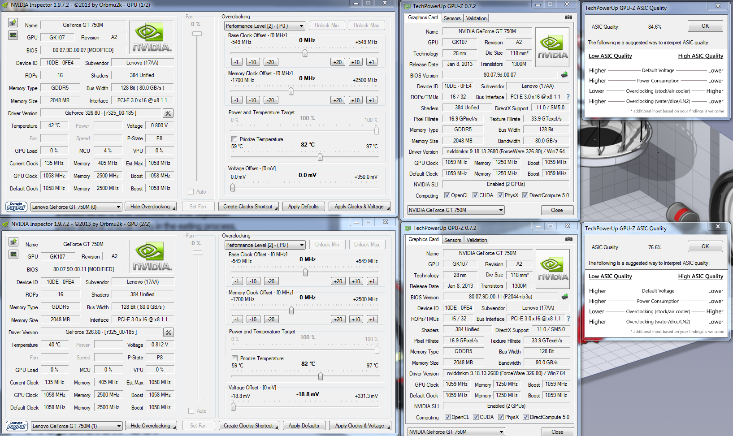The width and height of the screenshot is (733, 436).
Task: Click Create Clocks Shortcut in Inspector GPU (1/2)
Action: click(x=248, y=207)
